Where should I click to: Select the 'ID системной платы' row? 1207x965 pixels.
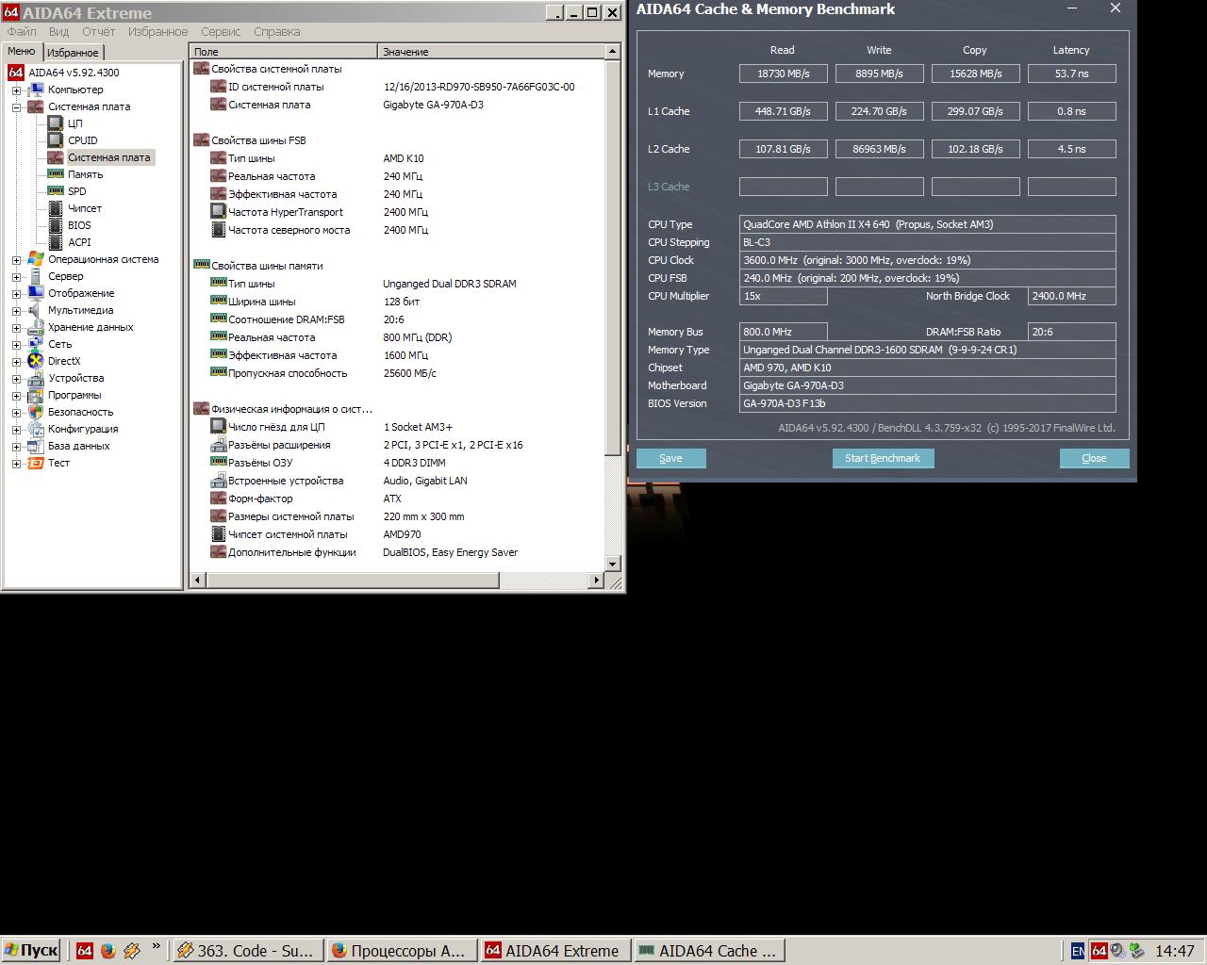click(397, 87)
